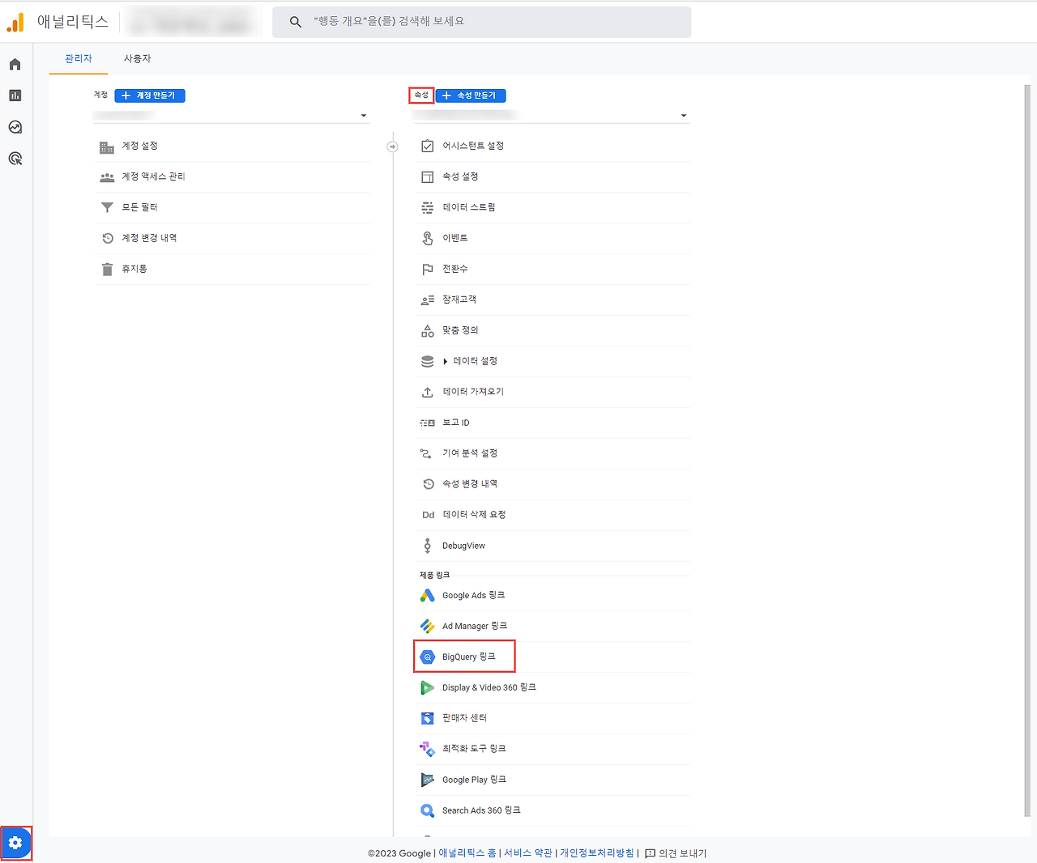Viewport: 1037px width, 863px height.
Task: Open the 속성 selector dropdown
Action: coord(552,116)
